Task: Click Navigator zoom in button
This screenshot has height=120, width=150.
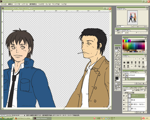Action: (x=145, y=26)
